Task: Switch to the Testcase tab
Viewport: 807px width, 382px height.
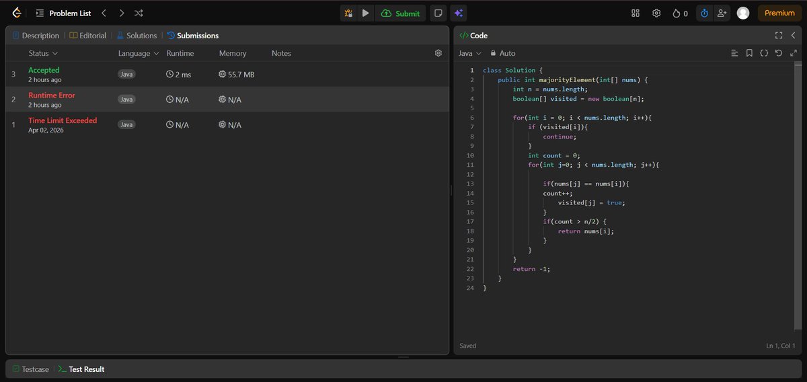Action: [31, 369]
